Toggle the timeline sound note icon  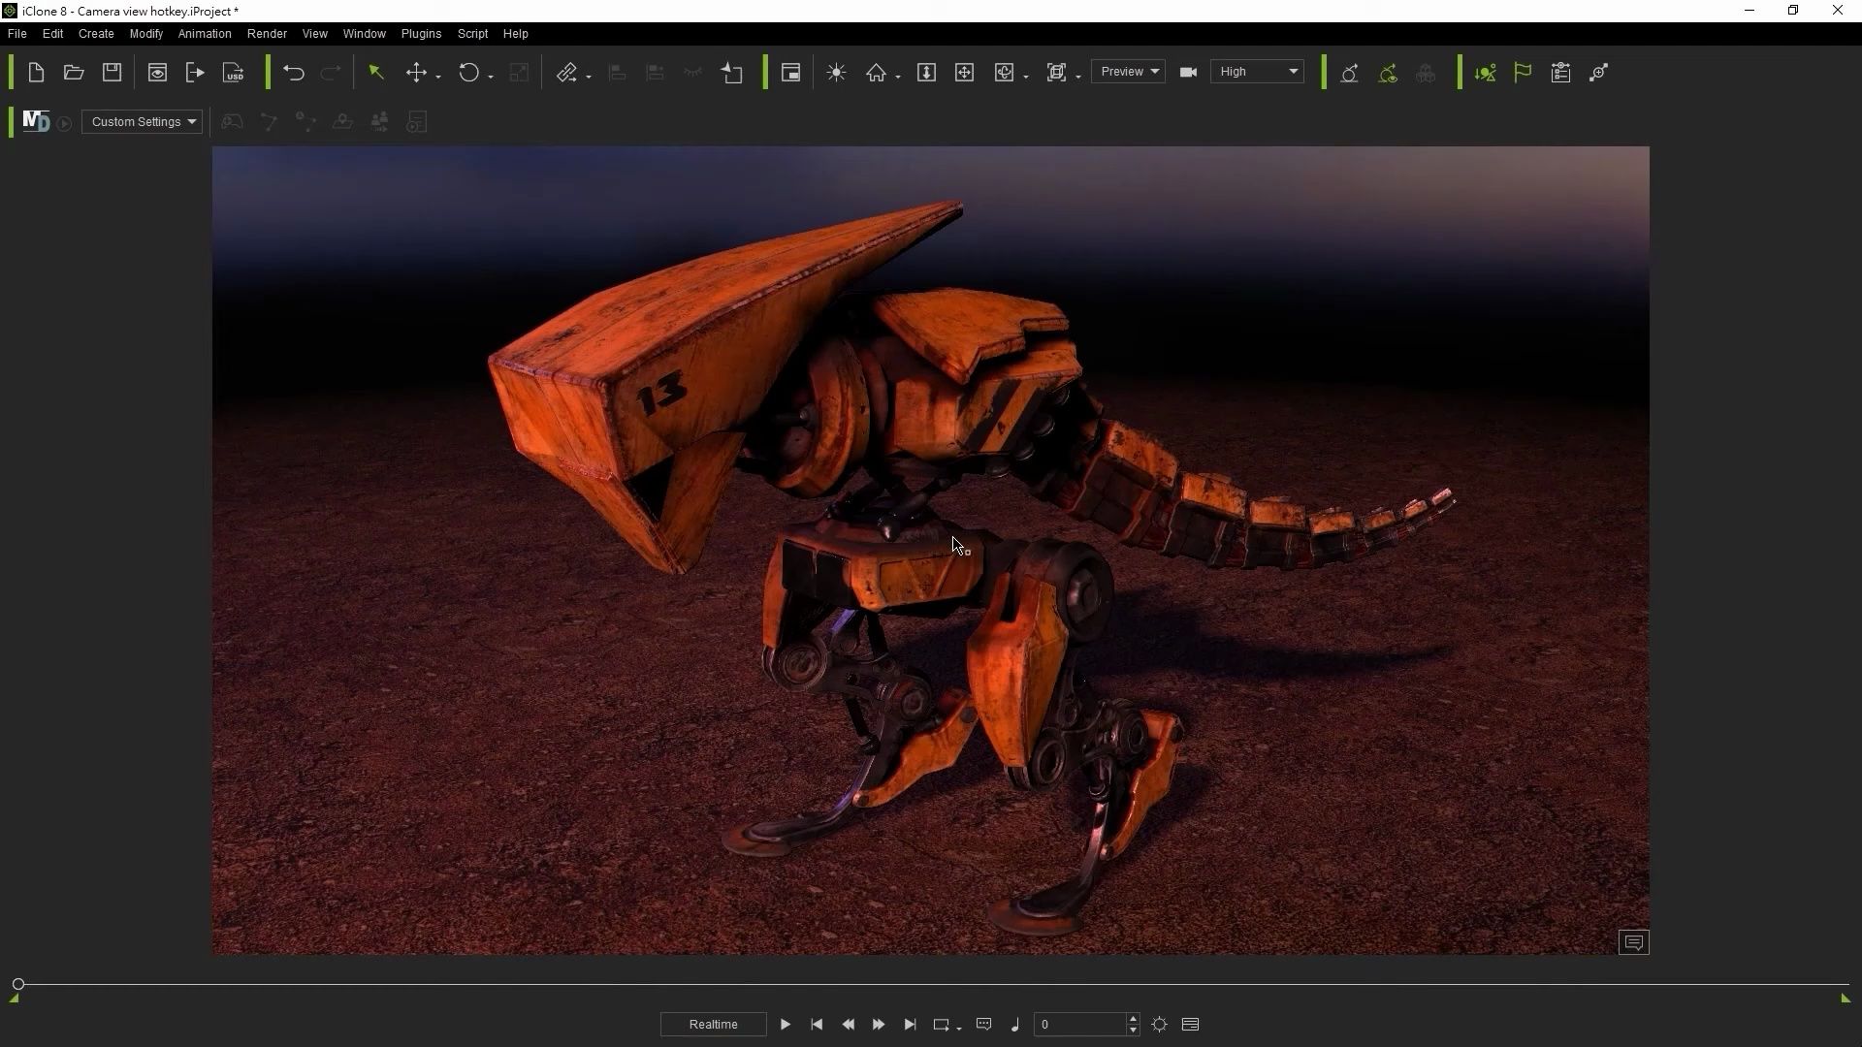(x=1014, y=1025)
